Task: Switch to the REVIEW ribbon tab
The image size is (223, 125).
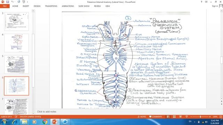Action: click(x=97, y=6)
